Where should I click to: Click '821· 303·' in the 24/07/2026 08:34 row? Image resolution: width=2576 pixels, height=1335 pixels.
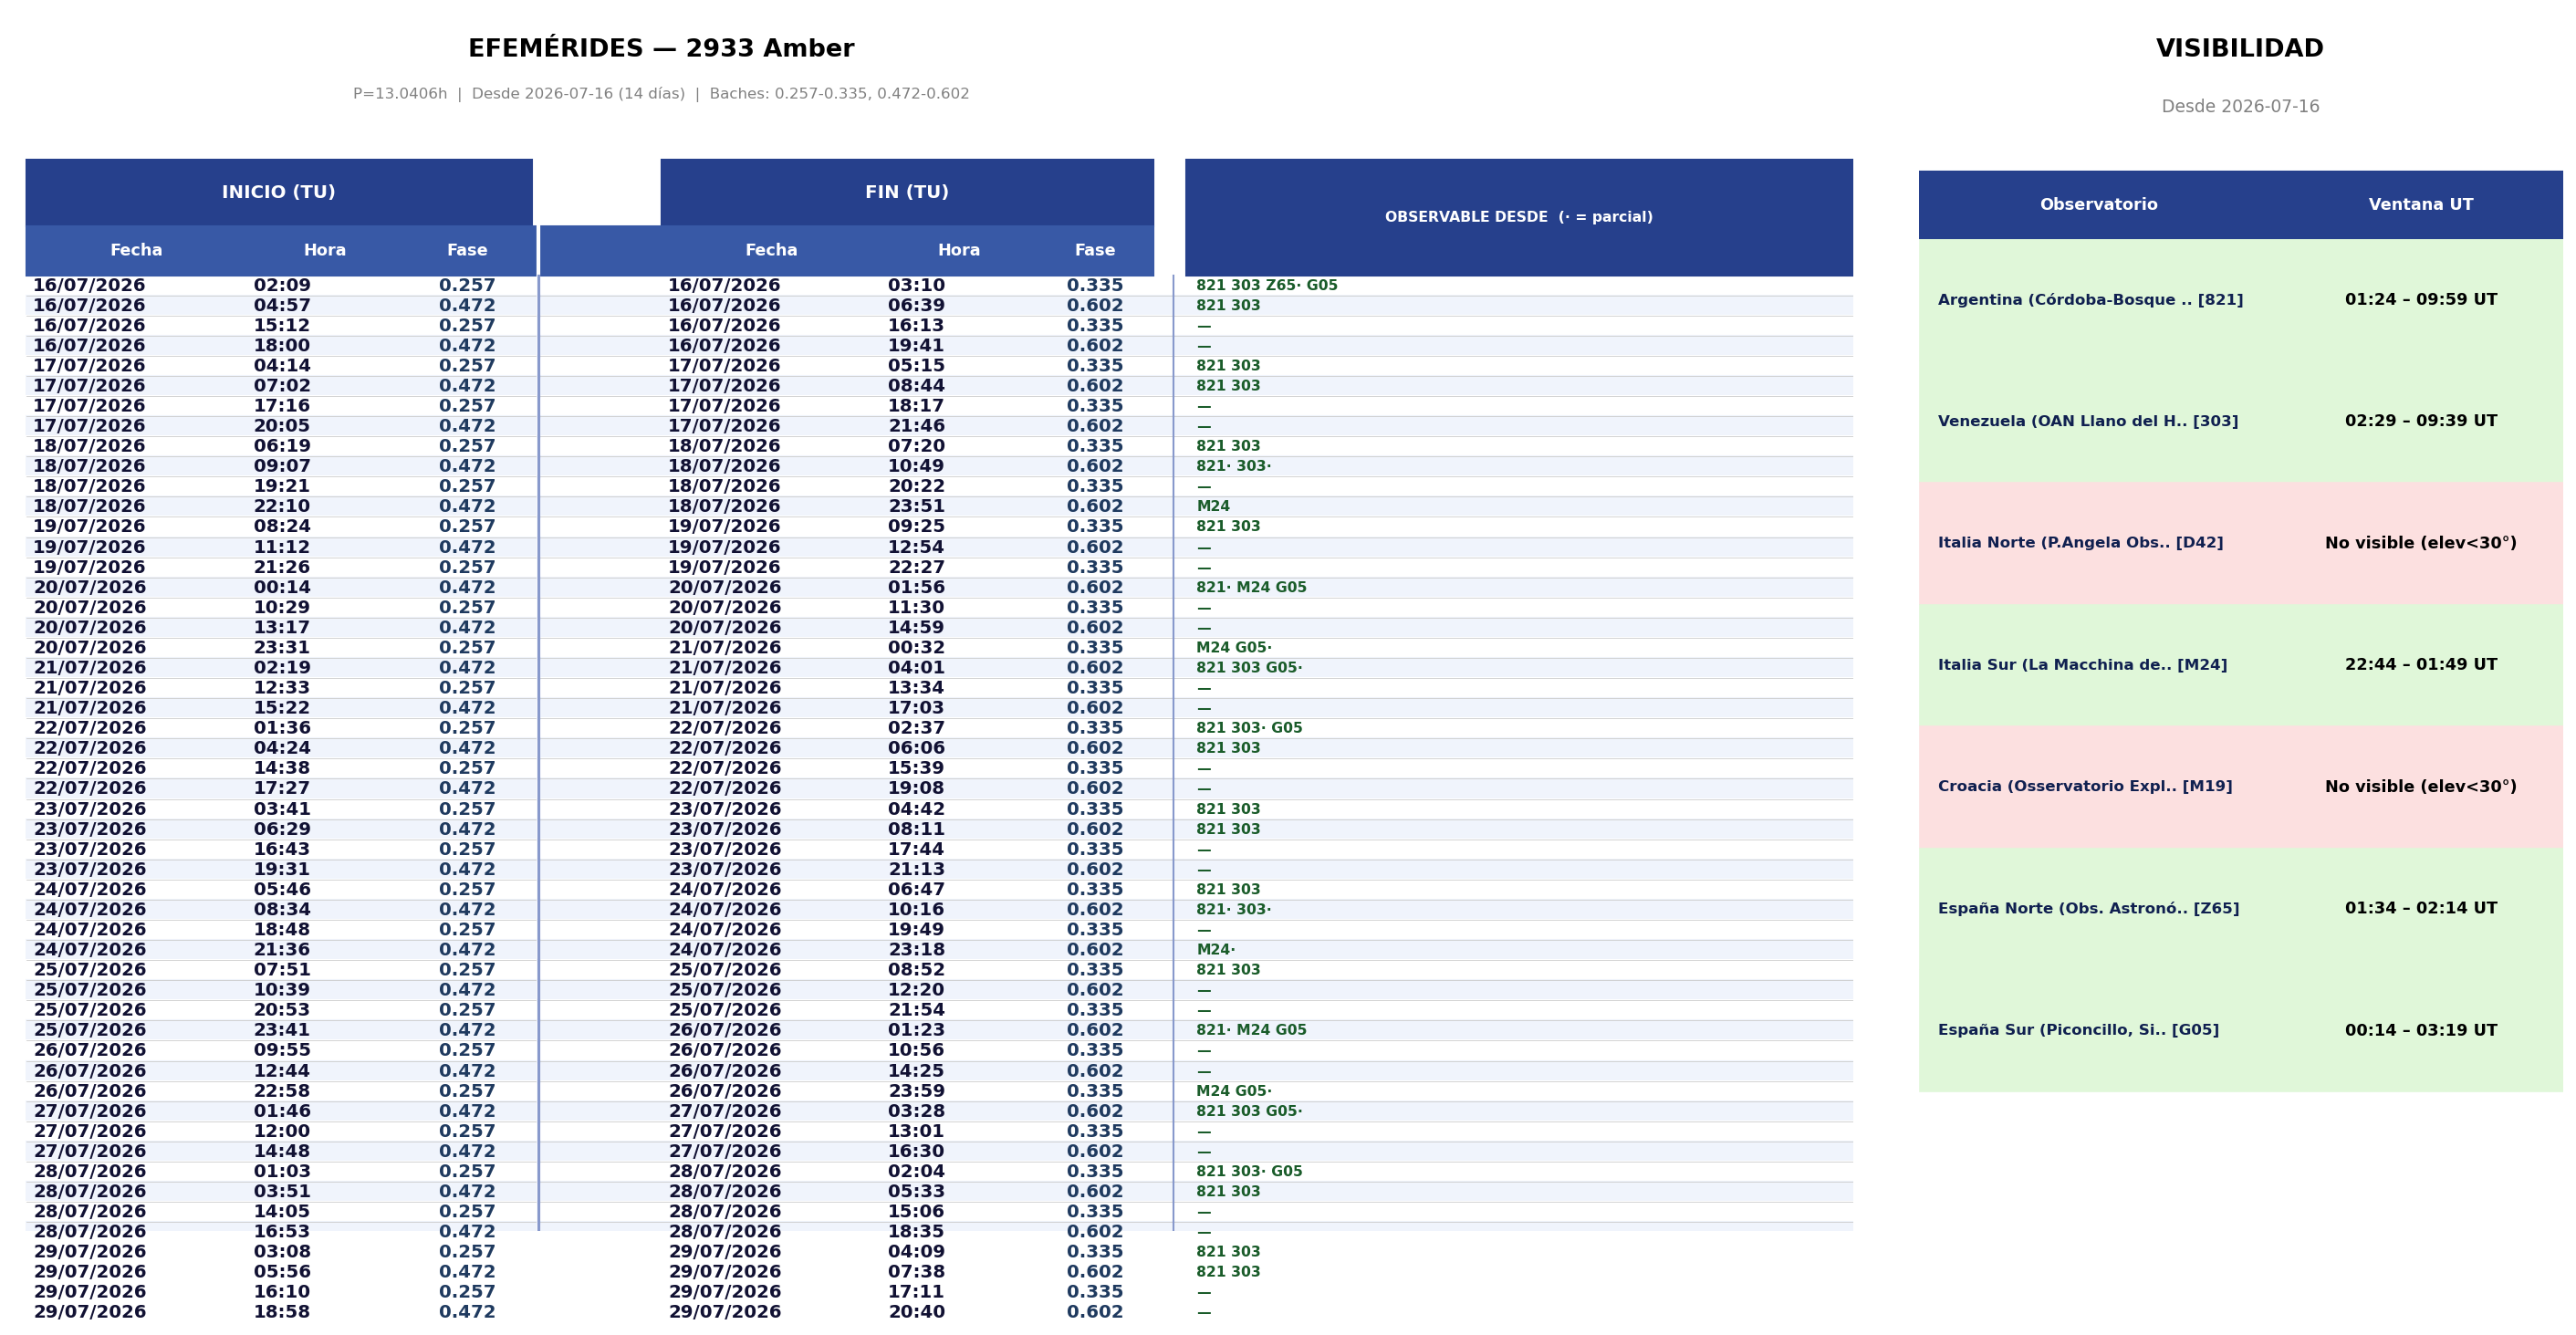click(1234, 910)
